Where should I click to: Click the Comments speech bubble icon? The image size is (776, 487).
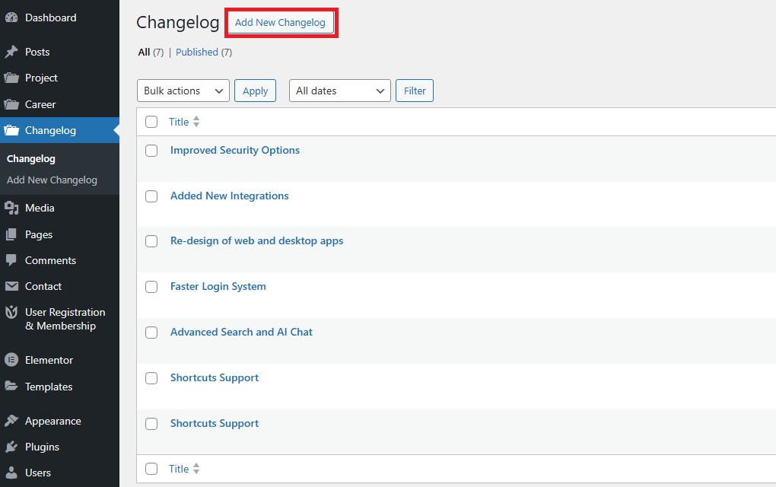coord(11,260)
